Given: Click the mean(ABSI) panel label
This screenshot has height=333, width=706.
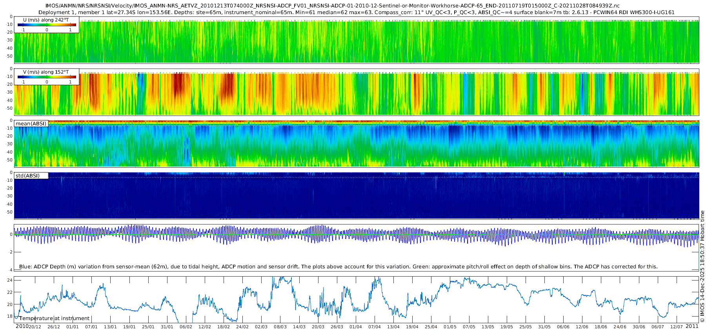Looking at the screenshot, I should 31,124.
